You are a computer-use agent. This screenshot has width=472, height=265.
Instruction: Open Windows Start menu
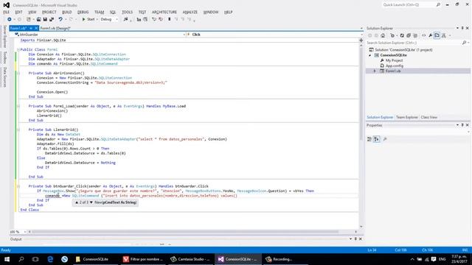pos(7,259)
